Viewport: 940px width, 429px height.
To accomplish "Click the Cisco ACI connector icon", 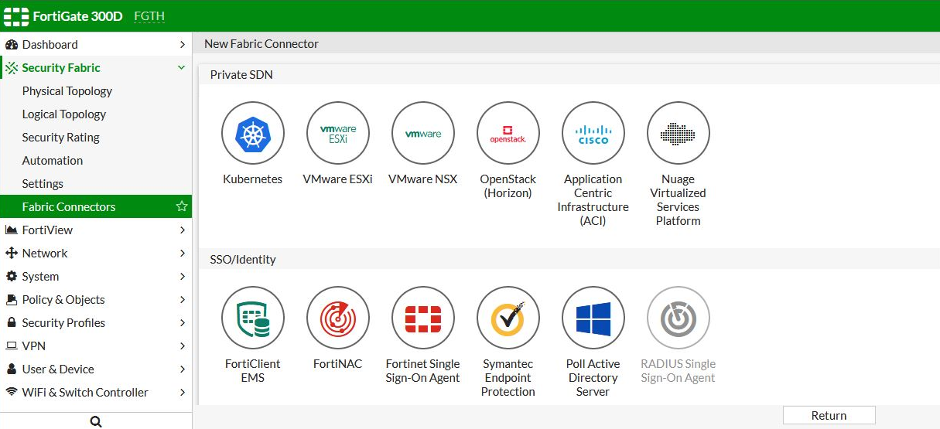I will pos(593,134).
